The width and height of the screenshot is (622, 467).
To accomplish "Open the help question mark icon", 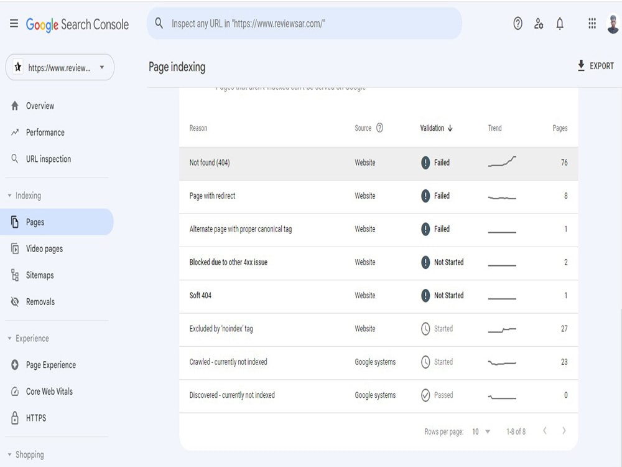I will point(518,24).
